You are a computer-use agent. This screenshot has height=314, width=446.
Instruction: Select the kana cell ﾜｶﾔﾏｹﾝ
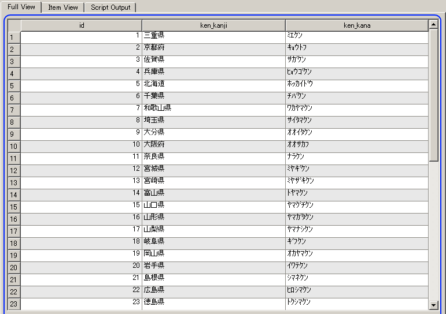pos(357,110)
